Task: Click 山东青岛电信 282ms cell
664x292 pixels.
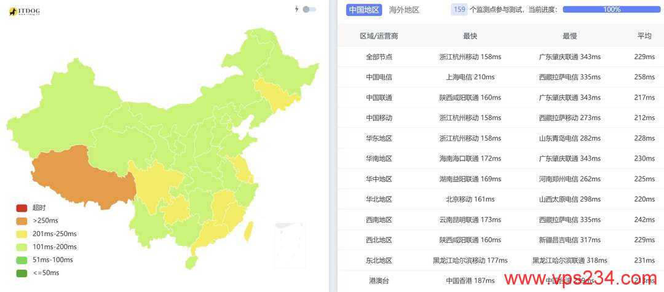Action: click(x=569, y=138)
